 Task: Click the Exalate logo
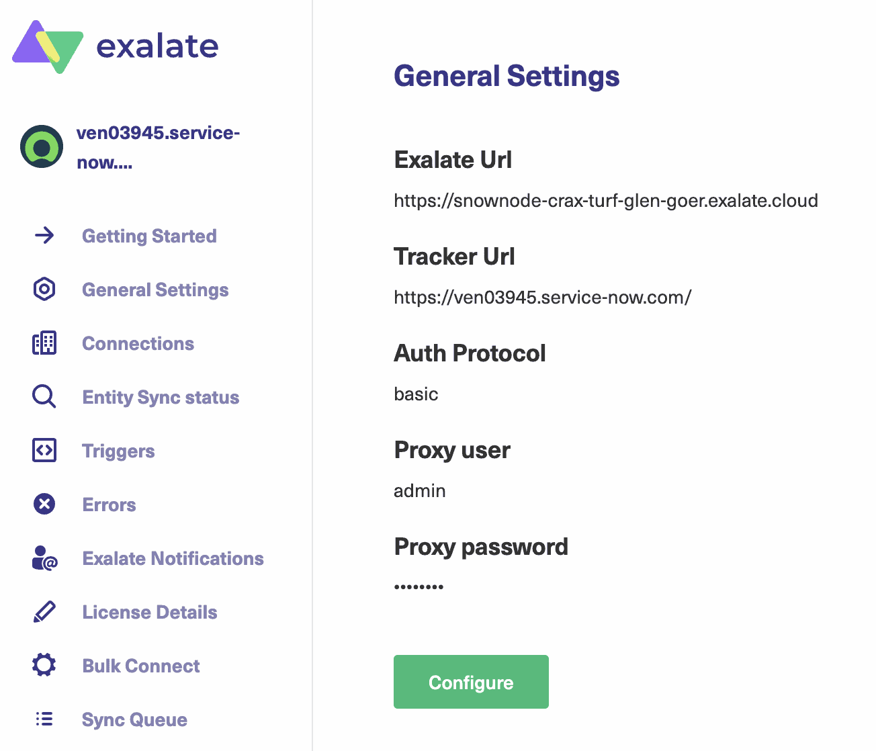pos(114,46)
